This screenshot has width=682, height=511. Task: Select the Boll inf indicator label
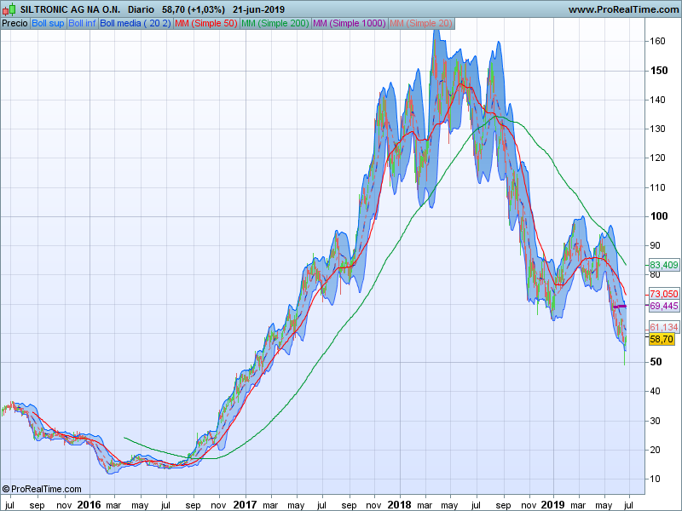click(82, 24)
